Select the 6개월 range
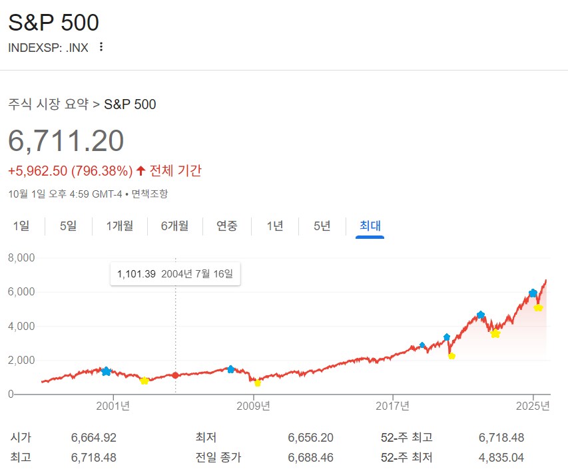The width and height of the screenshot is (568, 473). click(174, 226)
